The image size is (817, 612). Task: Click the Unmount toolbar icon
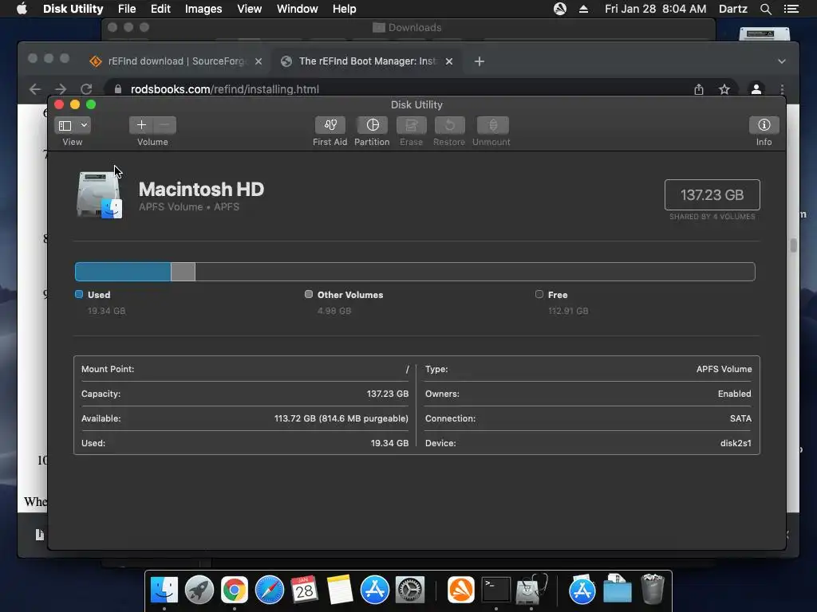pos(492,125)
